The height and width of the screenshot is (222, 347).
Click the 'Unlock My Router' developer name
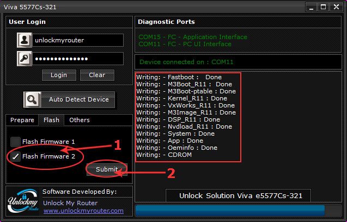[70, 203]
